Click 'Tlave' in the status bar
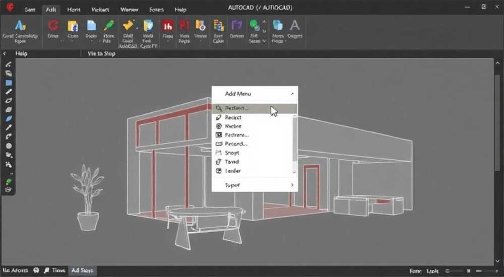 tap(59, 270)
